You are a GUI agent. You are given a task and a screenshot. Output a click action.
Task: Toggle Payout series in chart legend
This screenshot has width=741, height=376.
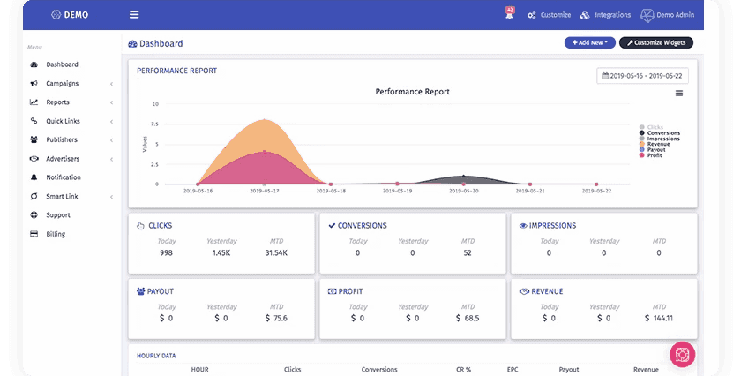click(x=653, y=149)
